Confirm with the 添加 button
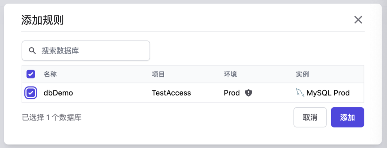The image size is (387, 148). tap(347, 117)
